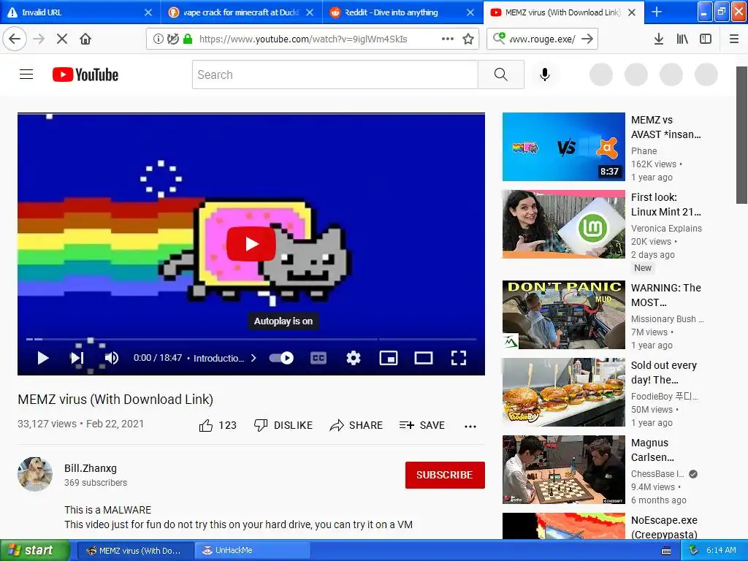Close the Invalid URL tab

pyautogui.click(x=148, y=12)
